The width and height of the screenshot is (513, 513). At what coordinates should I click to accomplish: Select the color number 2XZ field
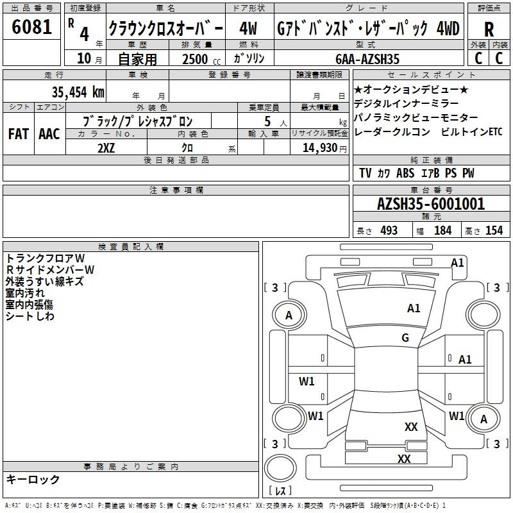(x=107, y=147)
